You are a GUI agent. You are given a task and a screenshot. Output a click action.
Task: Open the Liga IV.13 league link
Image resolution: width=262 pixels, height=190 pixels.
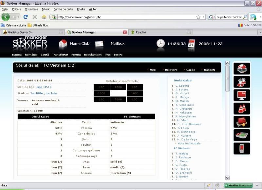pyautogui.click(x=44, y=87)
